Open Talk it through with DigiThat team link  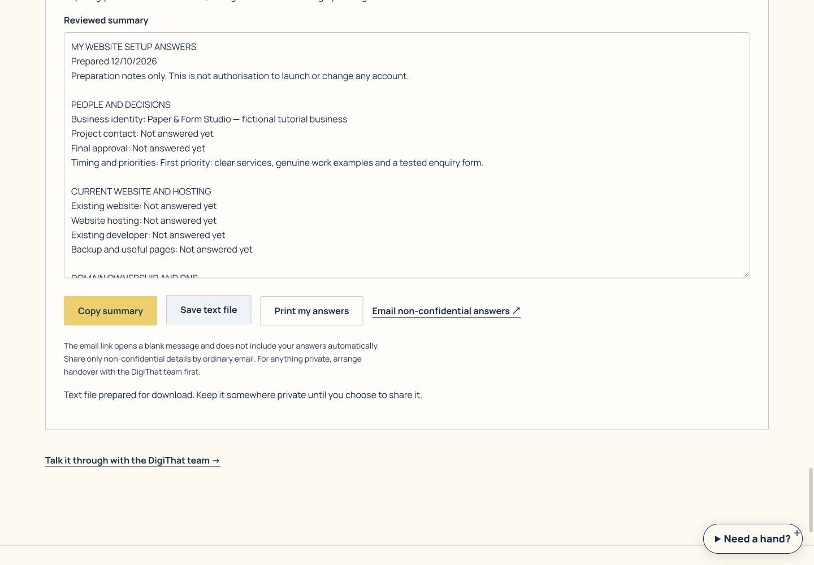coord(133,460)
